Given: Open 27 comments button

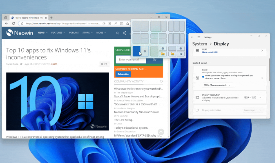Looking at the screenshot, I should [x=104, y=64].
